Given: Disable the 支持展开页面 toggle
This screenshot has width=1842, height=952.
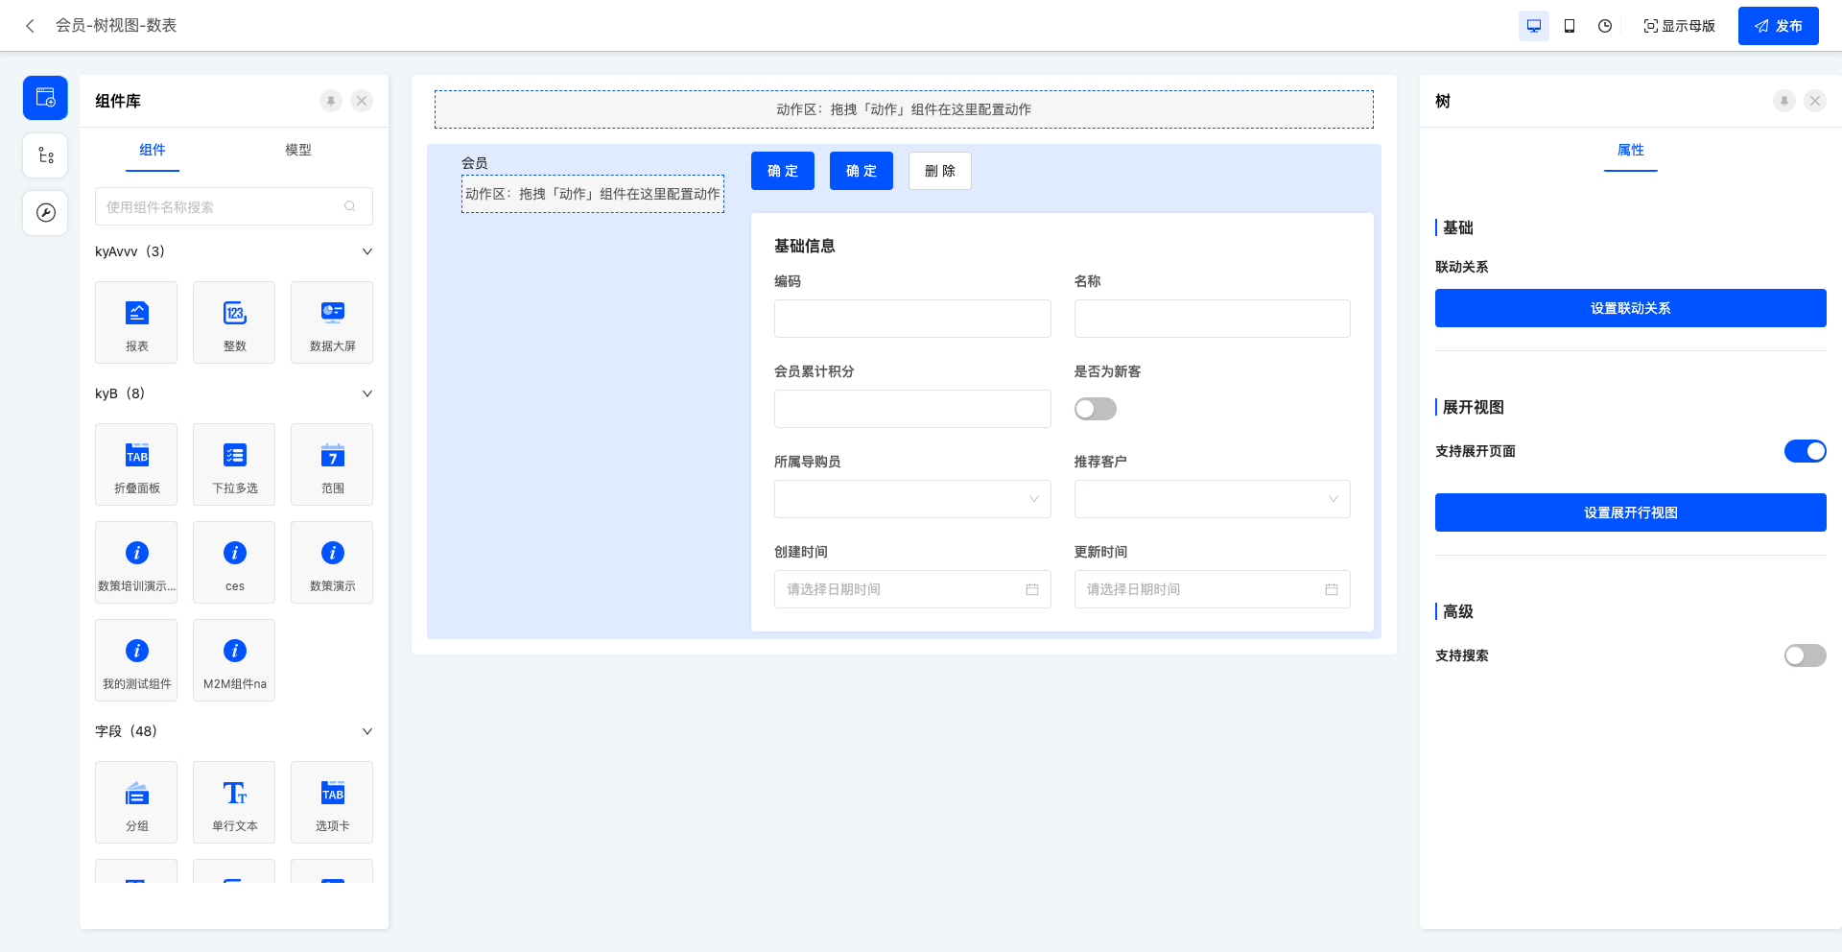Looking at the screenshot, I should [x=1806, y=451].
